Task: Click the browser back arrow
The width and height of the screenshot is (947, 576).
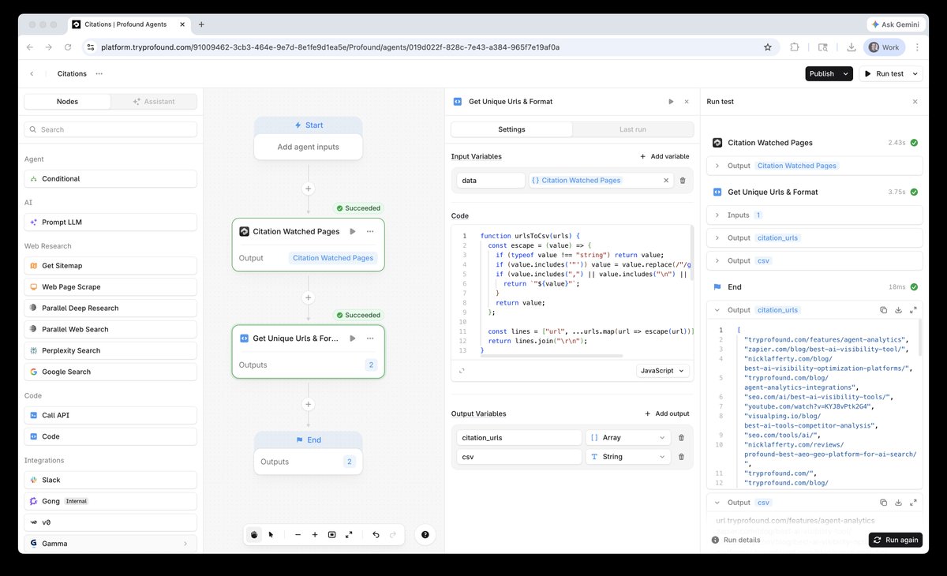Action: pyautogui.click(x=29, y=47)
